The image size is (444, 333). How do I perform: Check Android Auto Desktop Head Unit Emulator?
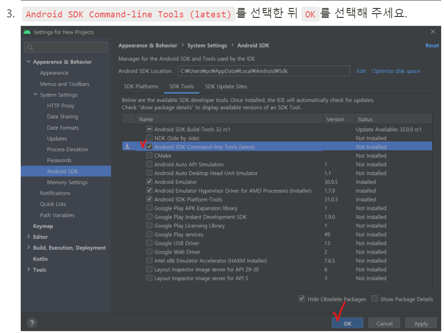click(149, 173)
